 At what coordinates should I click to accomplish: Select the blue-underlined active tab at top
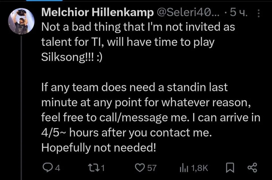tap(44, 1)
